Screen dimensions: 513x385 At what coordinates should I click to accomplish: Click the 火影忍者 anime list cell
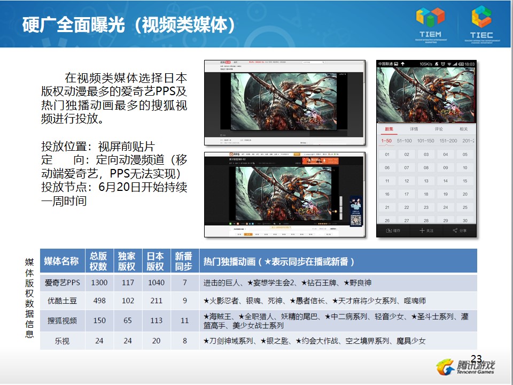click(338, 301)
